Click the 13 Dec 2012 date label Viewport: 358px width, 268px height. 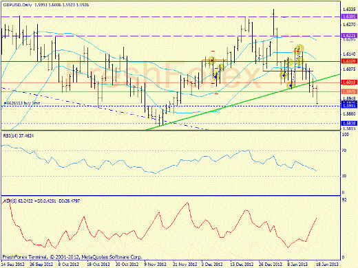tap(242, 264)
